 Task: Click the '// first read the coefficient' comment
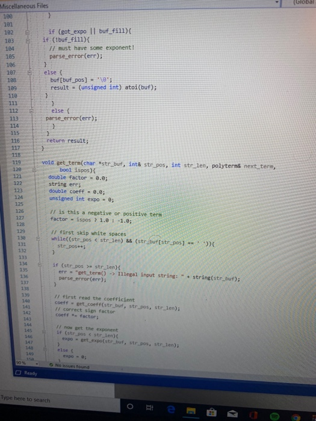tap(94, 298)
